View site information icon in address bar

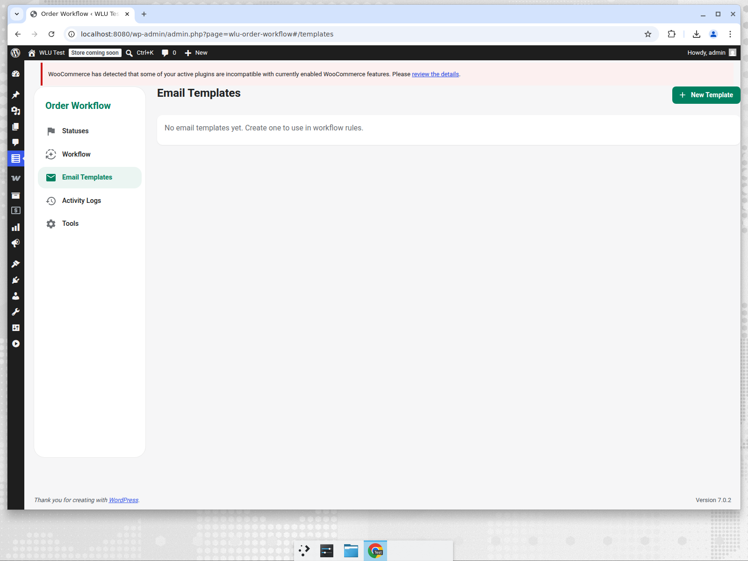(72, 34)
